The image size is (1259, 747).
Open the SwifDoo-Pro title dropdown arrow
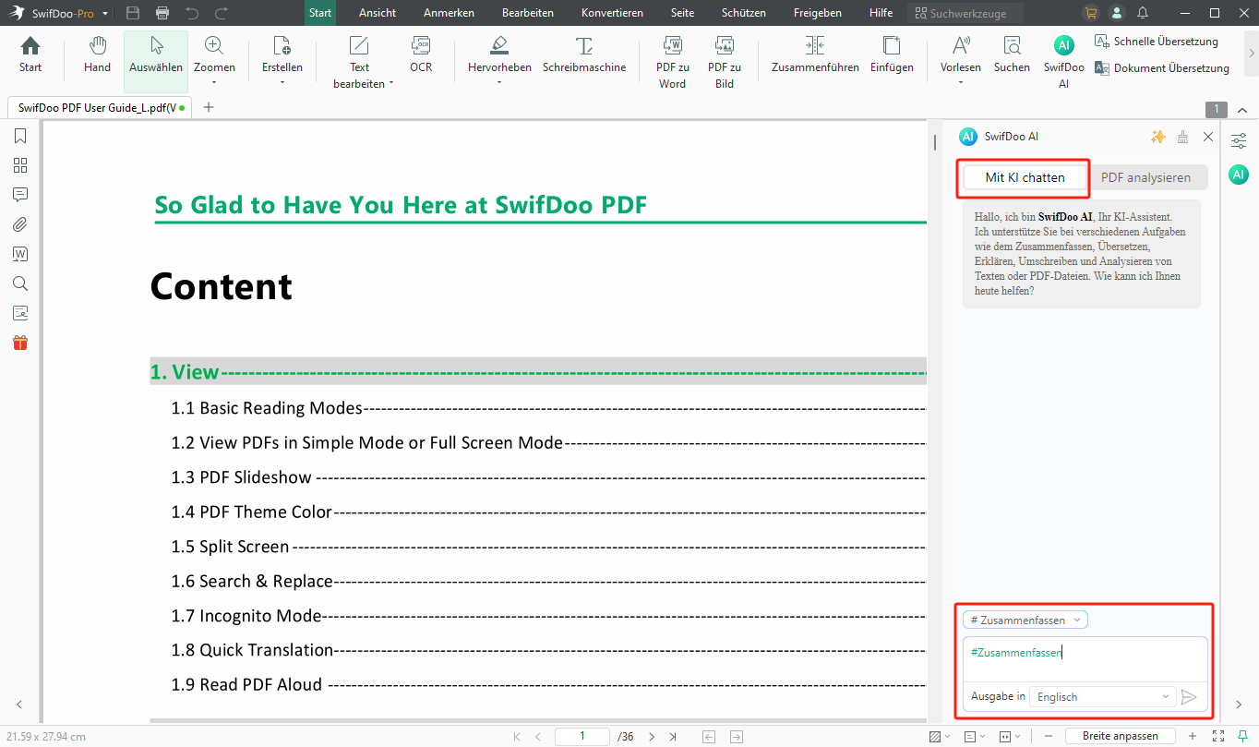point(105,14)
